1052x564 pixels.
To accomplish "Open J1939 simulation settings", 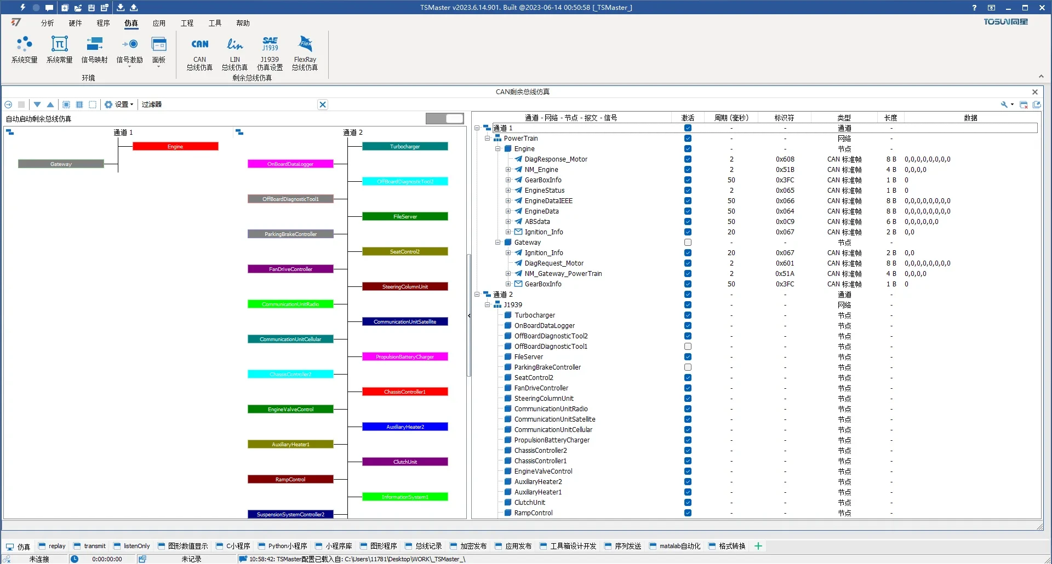I will tap(270, 53).
